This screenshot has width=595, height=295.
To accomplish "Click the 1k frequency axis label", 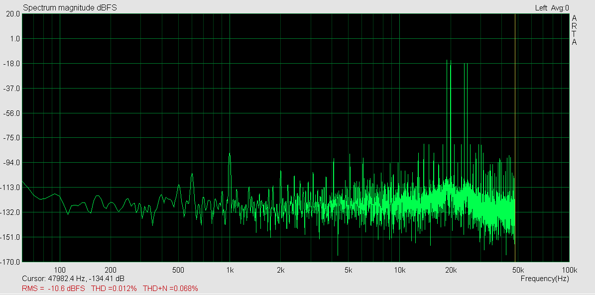I will (230, 270).
